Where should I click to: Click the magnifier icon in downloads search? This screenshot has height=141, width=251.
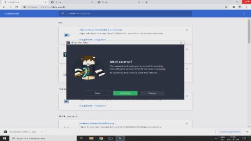click(63, 13)
